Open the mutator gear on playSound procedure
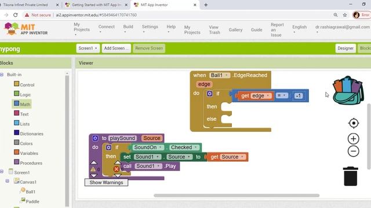Viewport: 371px width, 208px height. (x=95, y=138)
